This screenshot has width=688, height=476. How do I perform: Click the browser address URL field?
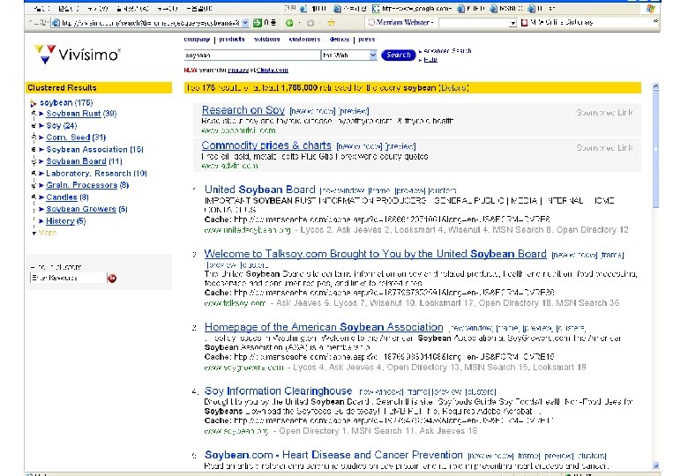click(151, 23)
